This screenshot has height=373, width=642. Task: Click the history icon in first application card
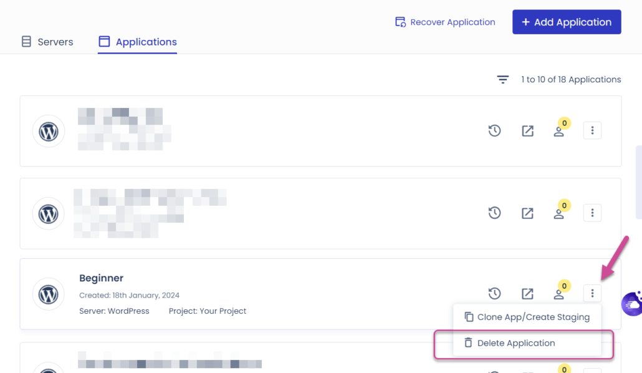point(495,131)
